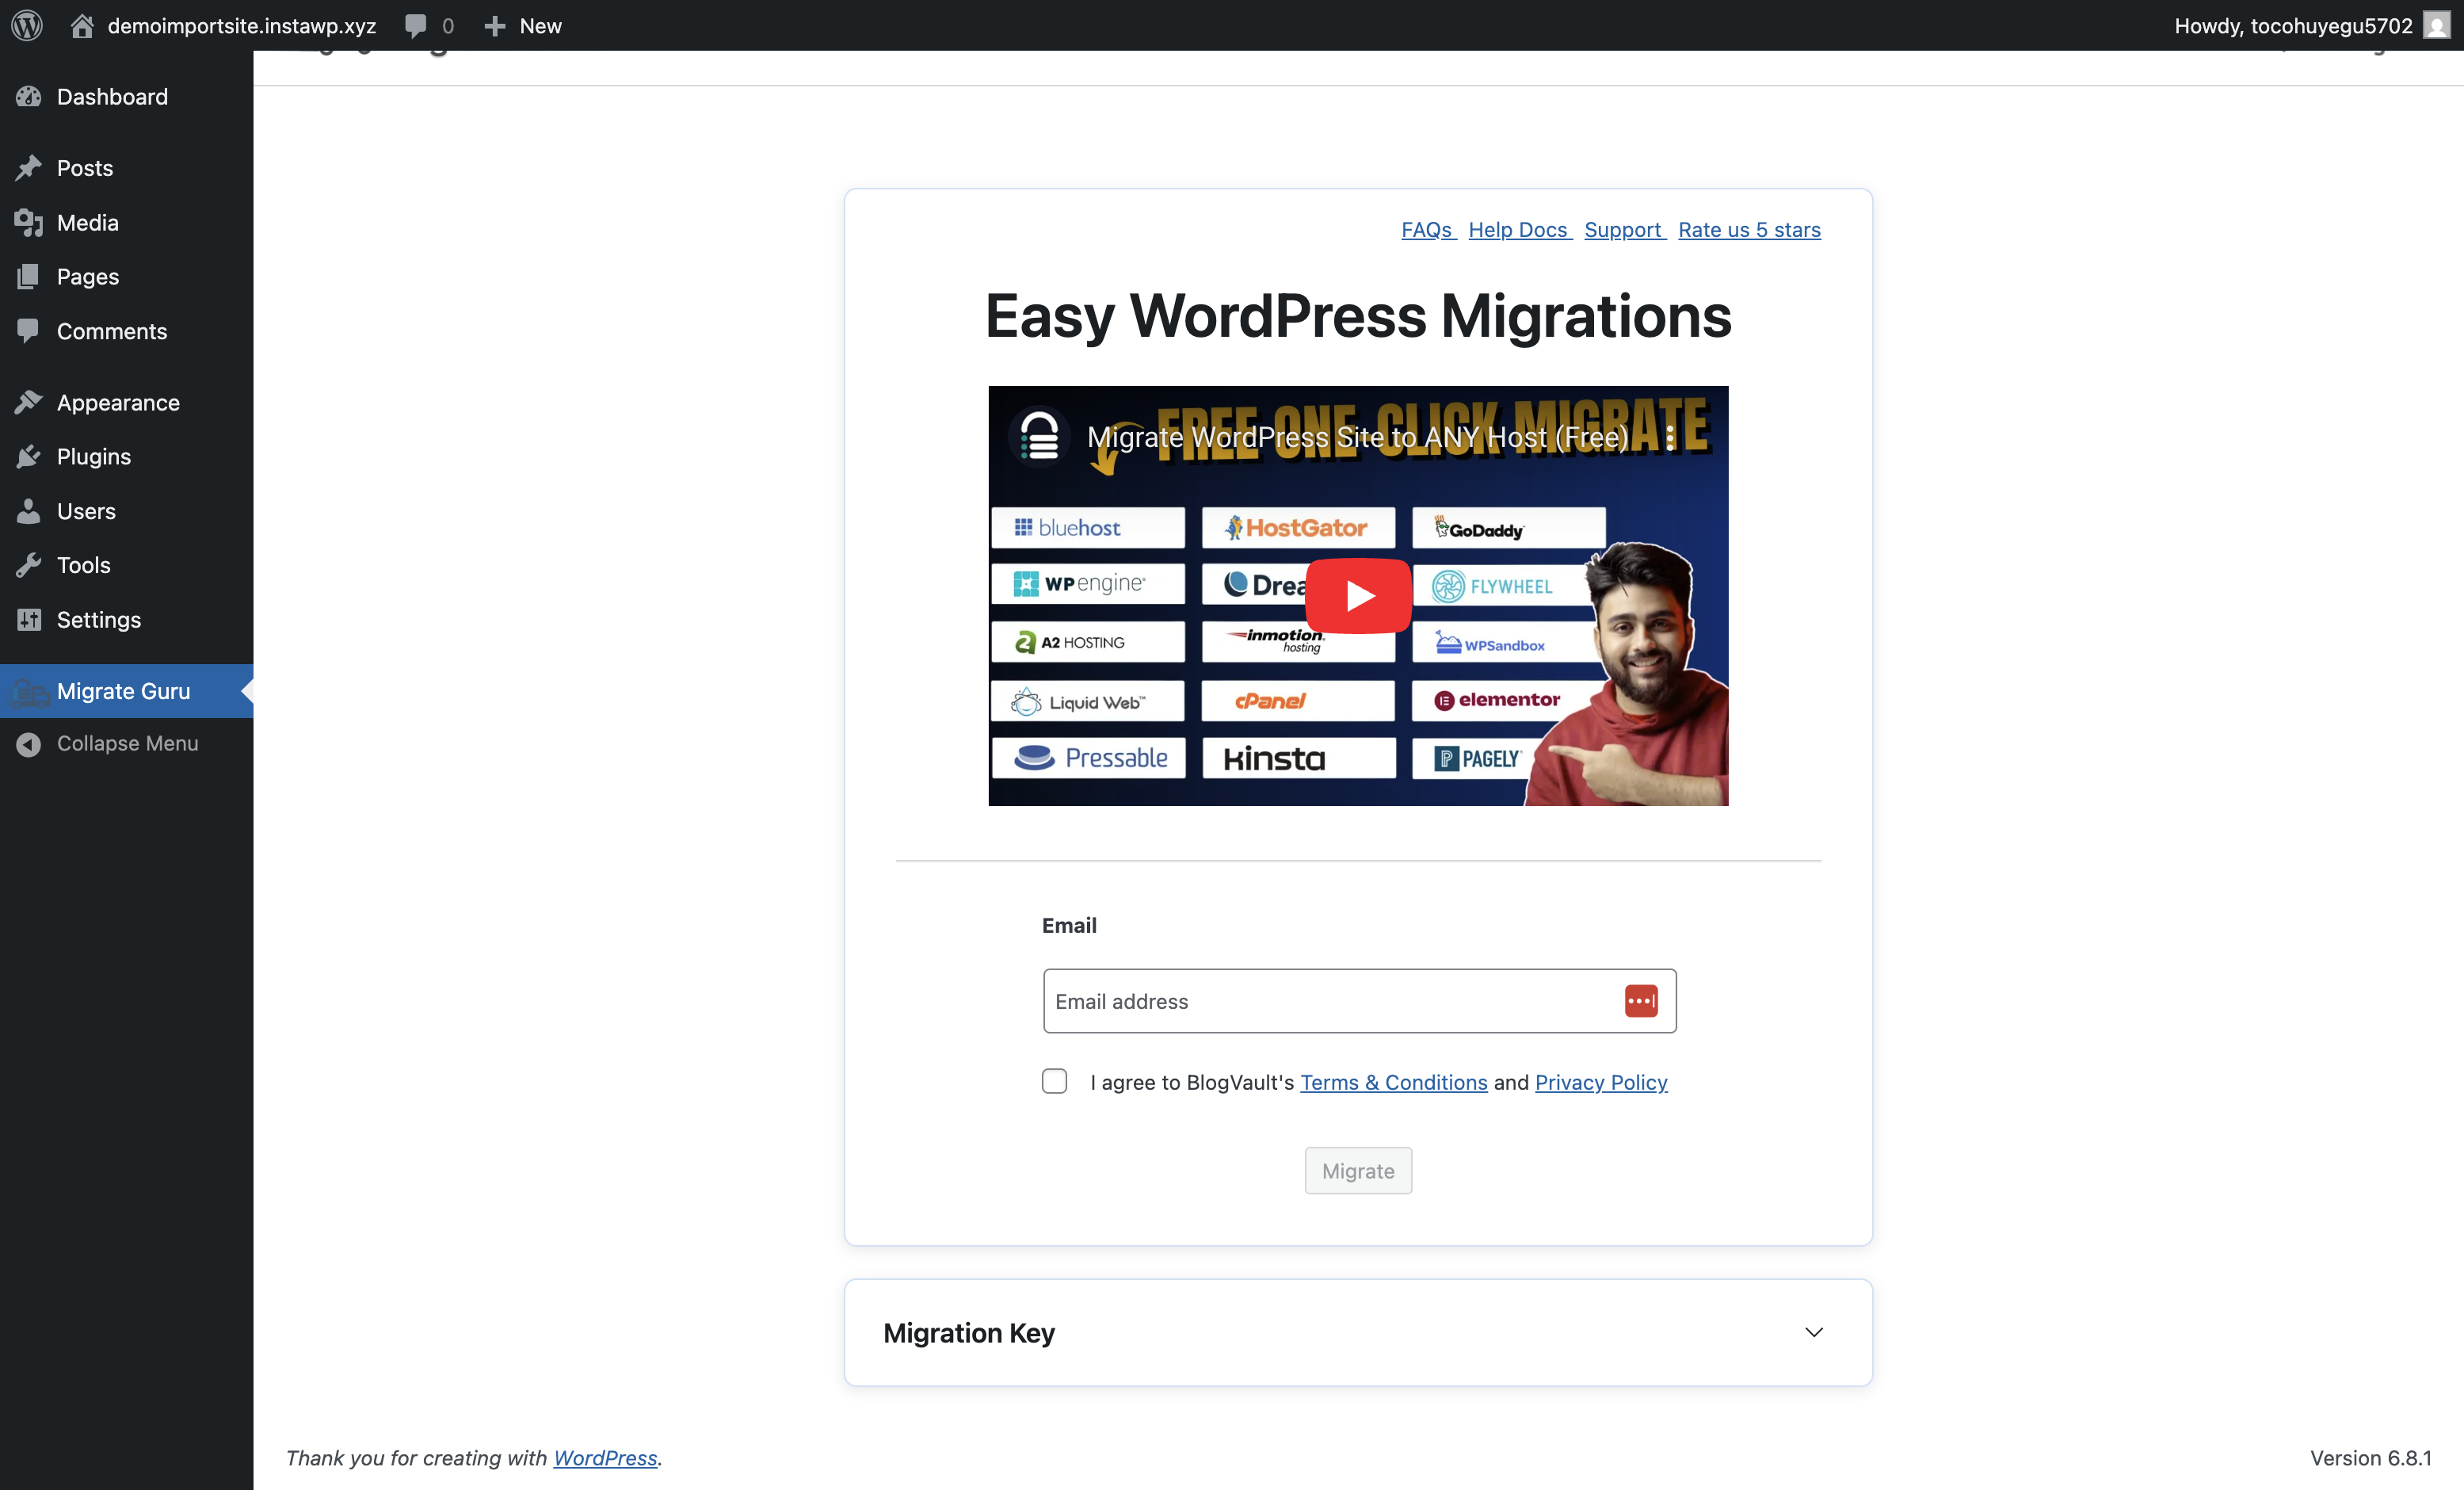
Task: Open the Dashboard menu item
Action: (127, 97)
